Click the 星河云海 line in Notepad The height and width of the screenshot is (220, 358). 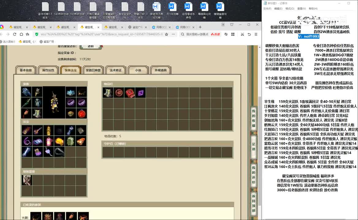coord(310,167)
